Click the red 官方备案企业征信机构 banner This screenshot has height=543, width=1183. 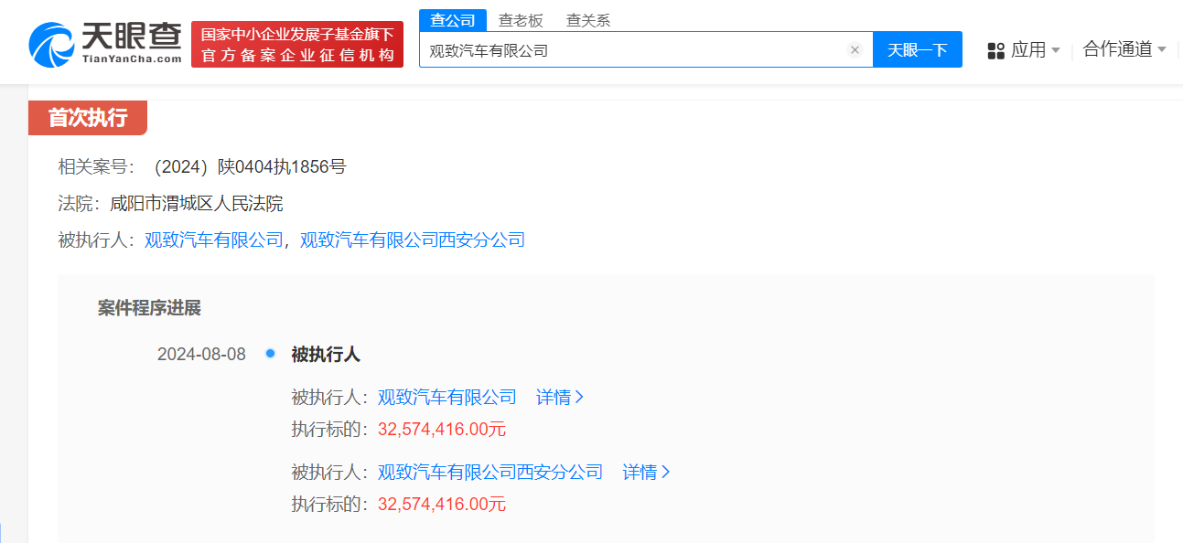(297, 45)
